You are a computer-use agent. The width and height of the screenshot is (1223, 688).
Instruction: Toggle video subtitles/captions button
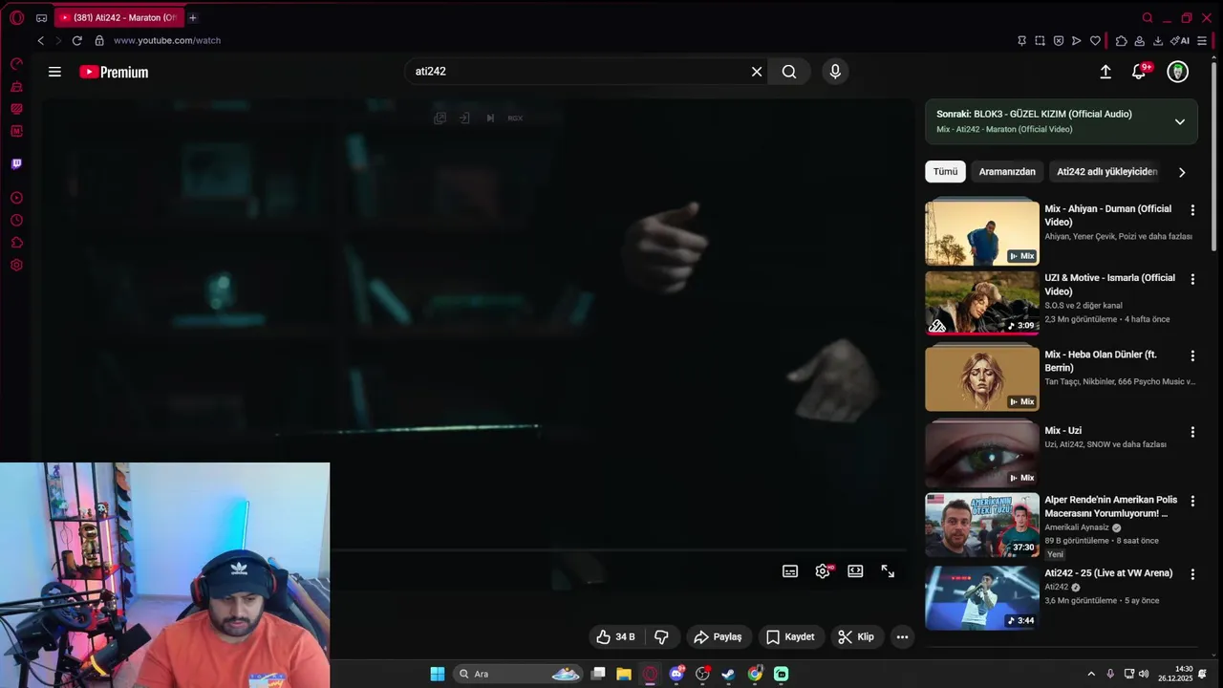click(x=790, y=571)
